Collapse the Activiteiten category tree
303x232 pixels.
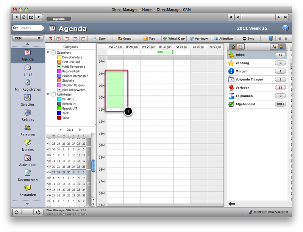pyautogui.click(x=48, y=94)
